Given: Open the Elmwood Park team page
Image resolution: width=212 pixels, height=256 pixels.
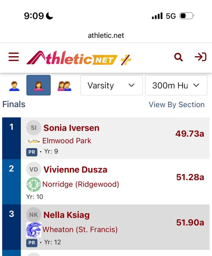Looking at the screenshot, I should point(67,141).
